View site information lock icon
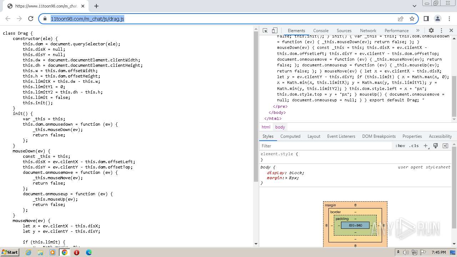This screenshot has height=257, width=457. click(x=45, y=19)
